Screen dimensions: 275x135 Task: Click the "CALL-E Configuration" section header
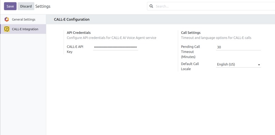[x=72, y=19]
